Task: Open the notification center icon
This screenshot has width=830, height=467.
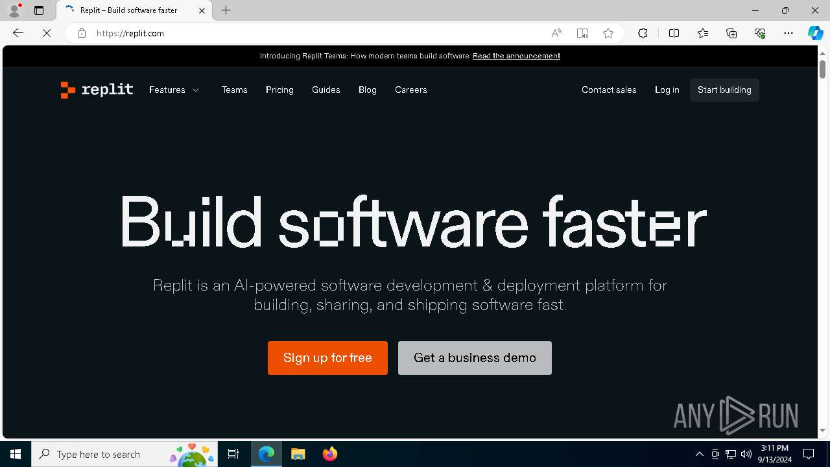Action: 809,454
